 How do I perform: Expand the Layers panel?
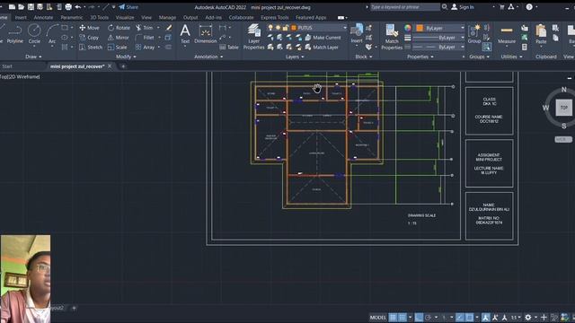(x=295, y=57)
